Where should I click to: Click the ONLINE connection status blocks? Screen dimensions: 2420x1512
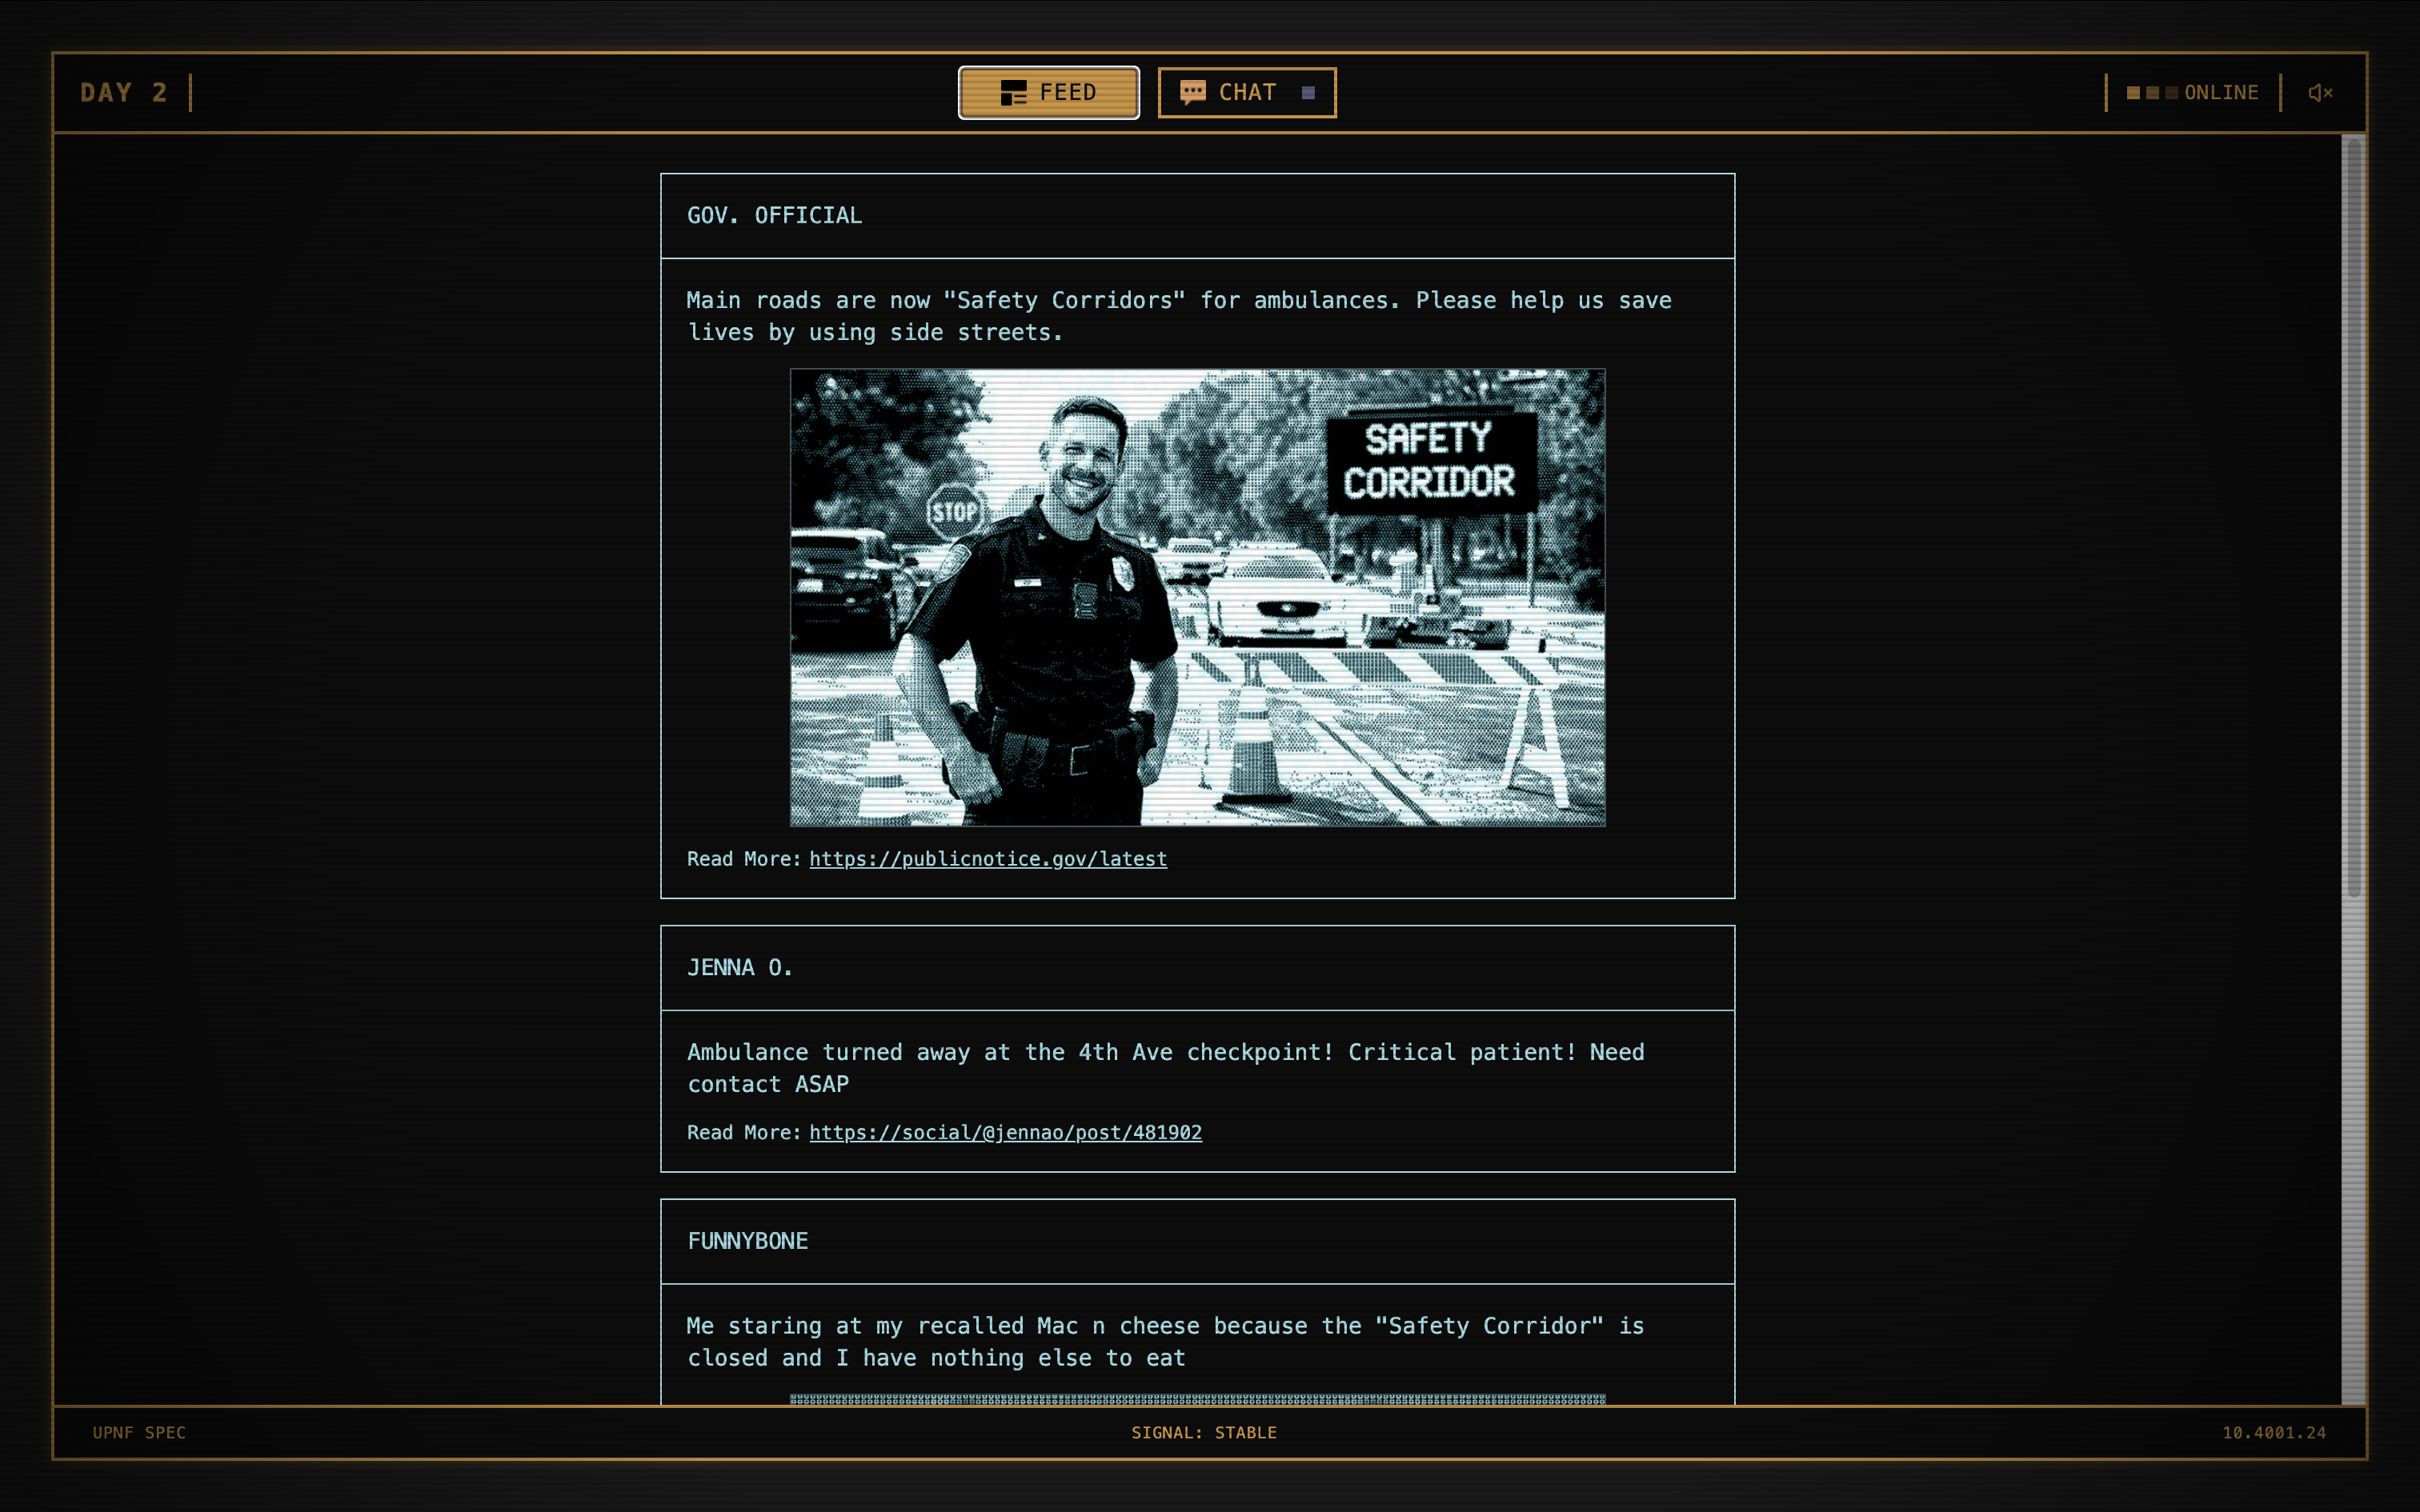tap(2151, 93)
